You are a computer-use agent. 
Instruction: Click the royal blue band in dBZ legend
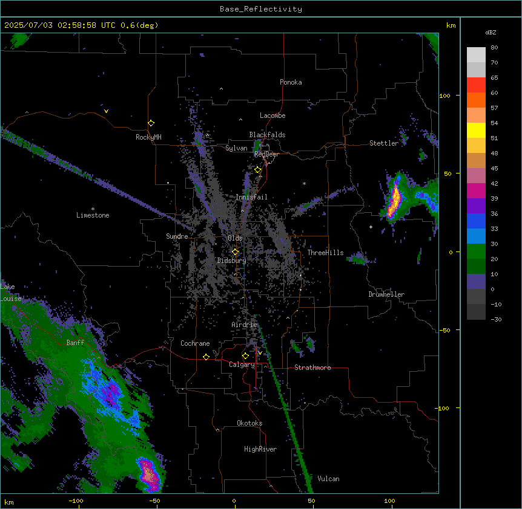point(476,221)
